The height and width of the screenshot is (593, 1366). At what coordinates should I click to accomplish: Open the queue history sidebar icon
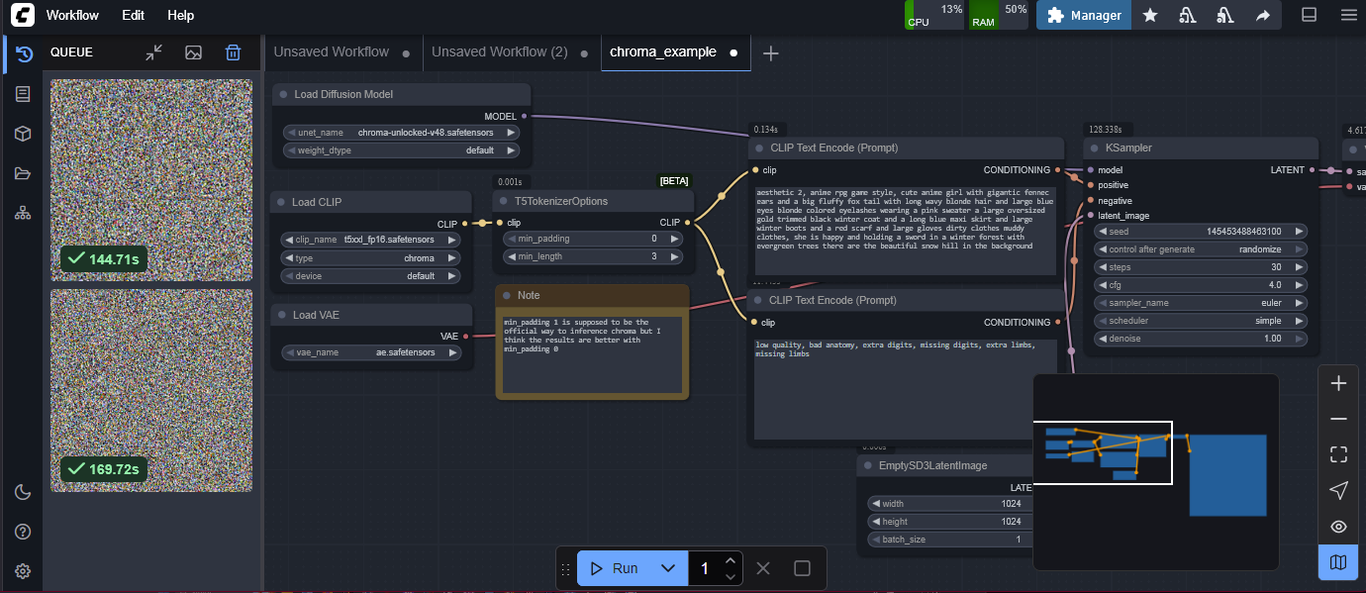[x=24, y=53]
